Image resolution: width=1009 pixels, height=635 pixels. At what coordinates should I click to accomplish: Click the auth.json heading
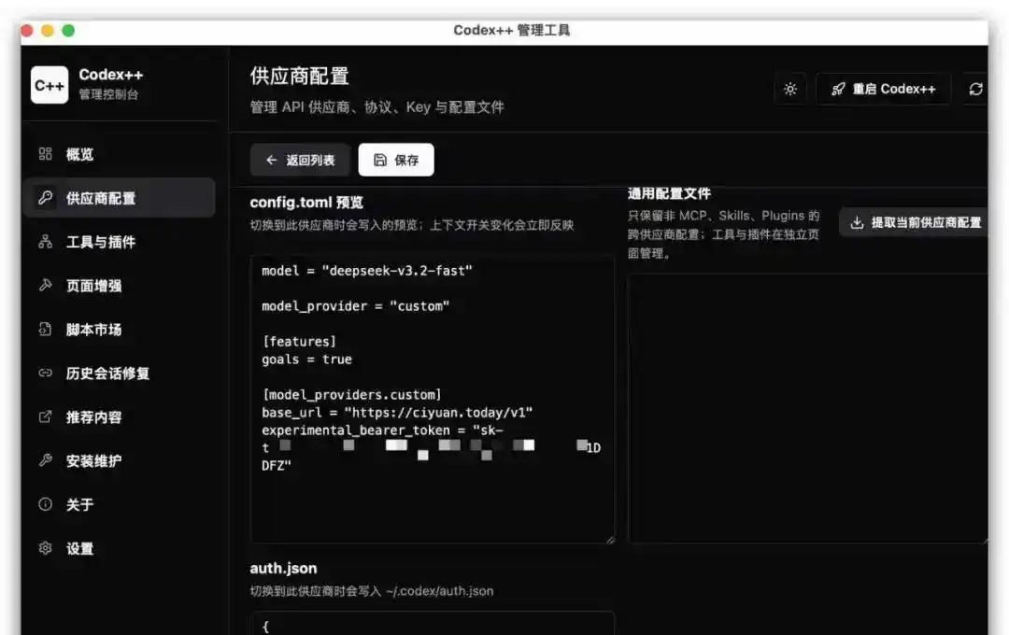tap(283, 569)
